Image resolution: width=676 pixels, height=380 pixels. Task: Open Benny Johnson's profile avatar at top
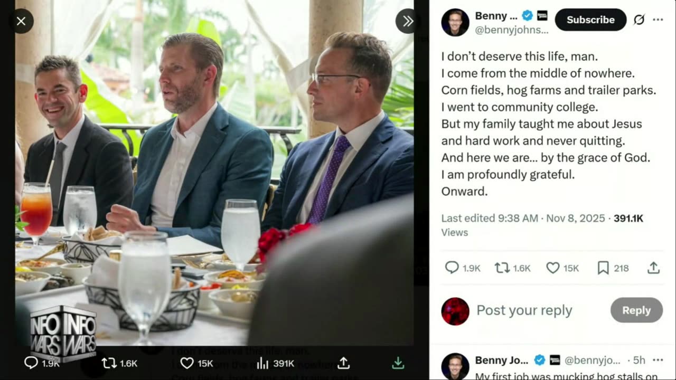455,23
